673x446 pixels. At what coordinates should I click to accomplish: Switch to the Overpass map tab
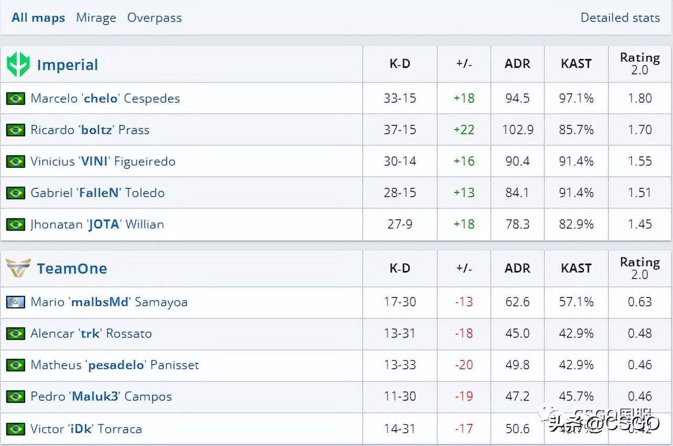(154, 17)
